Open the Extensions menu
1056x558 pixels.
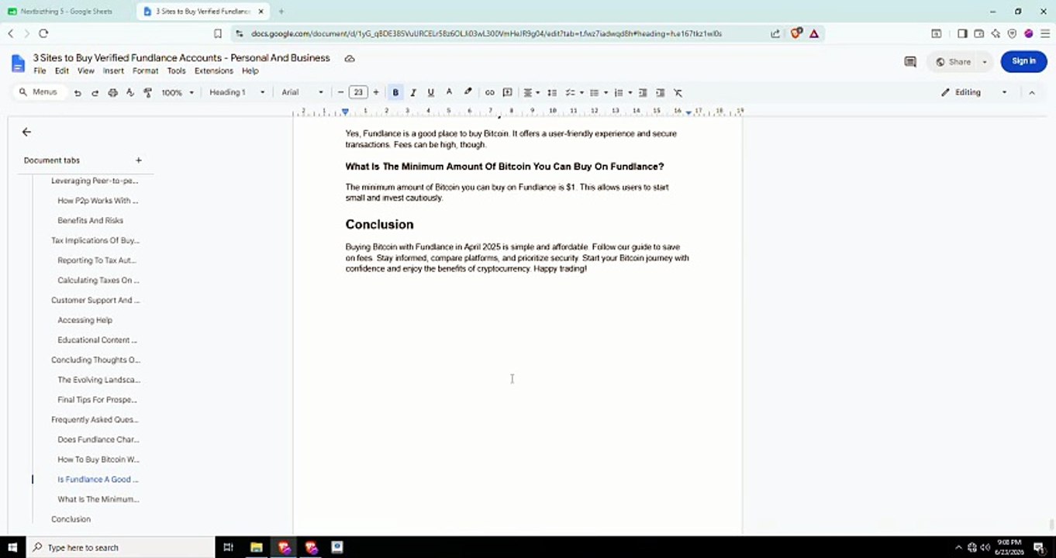pos(214,71)
